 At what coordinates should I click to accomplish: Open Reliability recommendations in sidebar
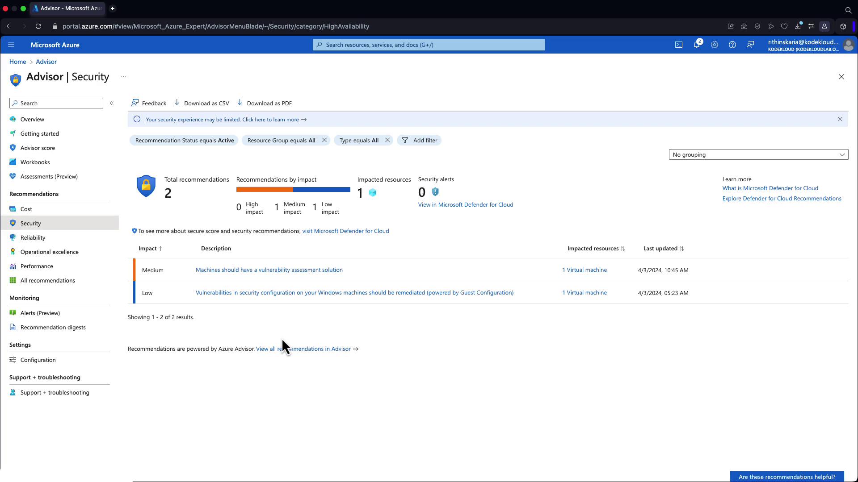click(x=33, y=237)
